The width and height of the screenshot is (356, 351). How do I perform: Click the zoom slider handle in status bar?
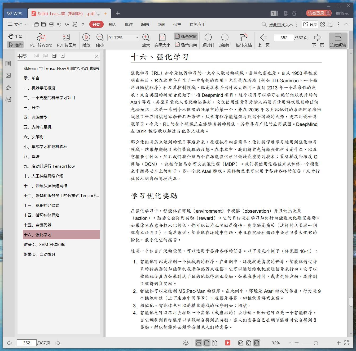click(316, 343)
